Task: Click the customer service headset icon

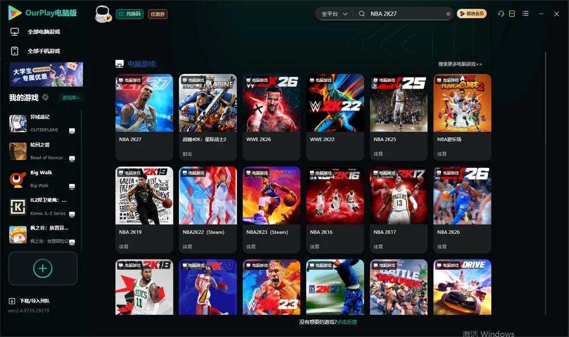Action: pyautogui.click(x=501, y=14)
